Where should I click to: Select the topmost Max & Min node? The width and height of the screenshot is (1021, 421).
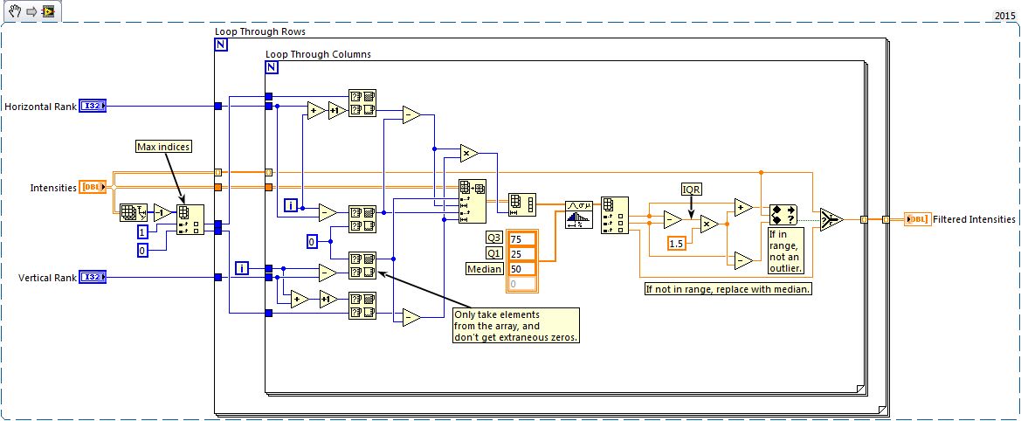(x=362, y=103)
